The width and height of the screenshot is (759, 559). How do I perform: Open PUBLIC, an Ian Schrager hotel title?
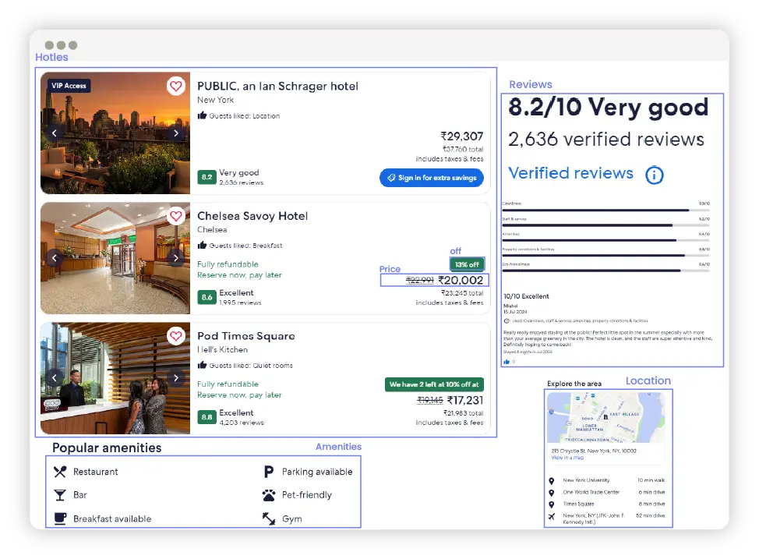(x=278, y=87)
